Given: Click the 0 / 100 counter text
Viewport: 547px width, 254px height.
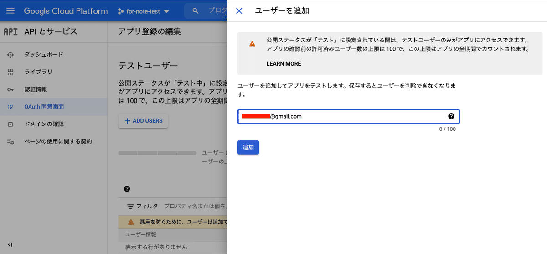Looking at the screenshot, I should coord(447,129).
